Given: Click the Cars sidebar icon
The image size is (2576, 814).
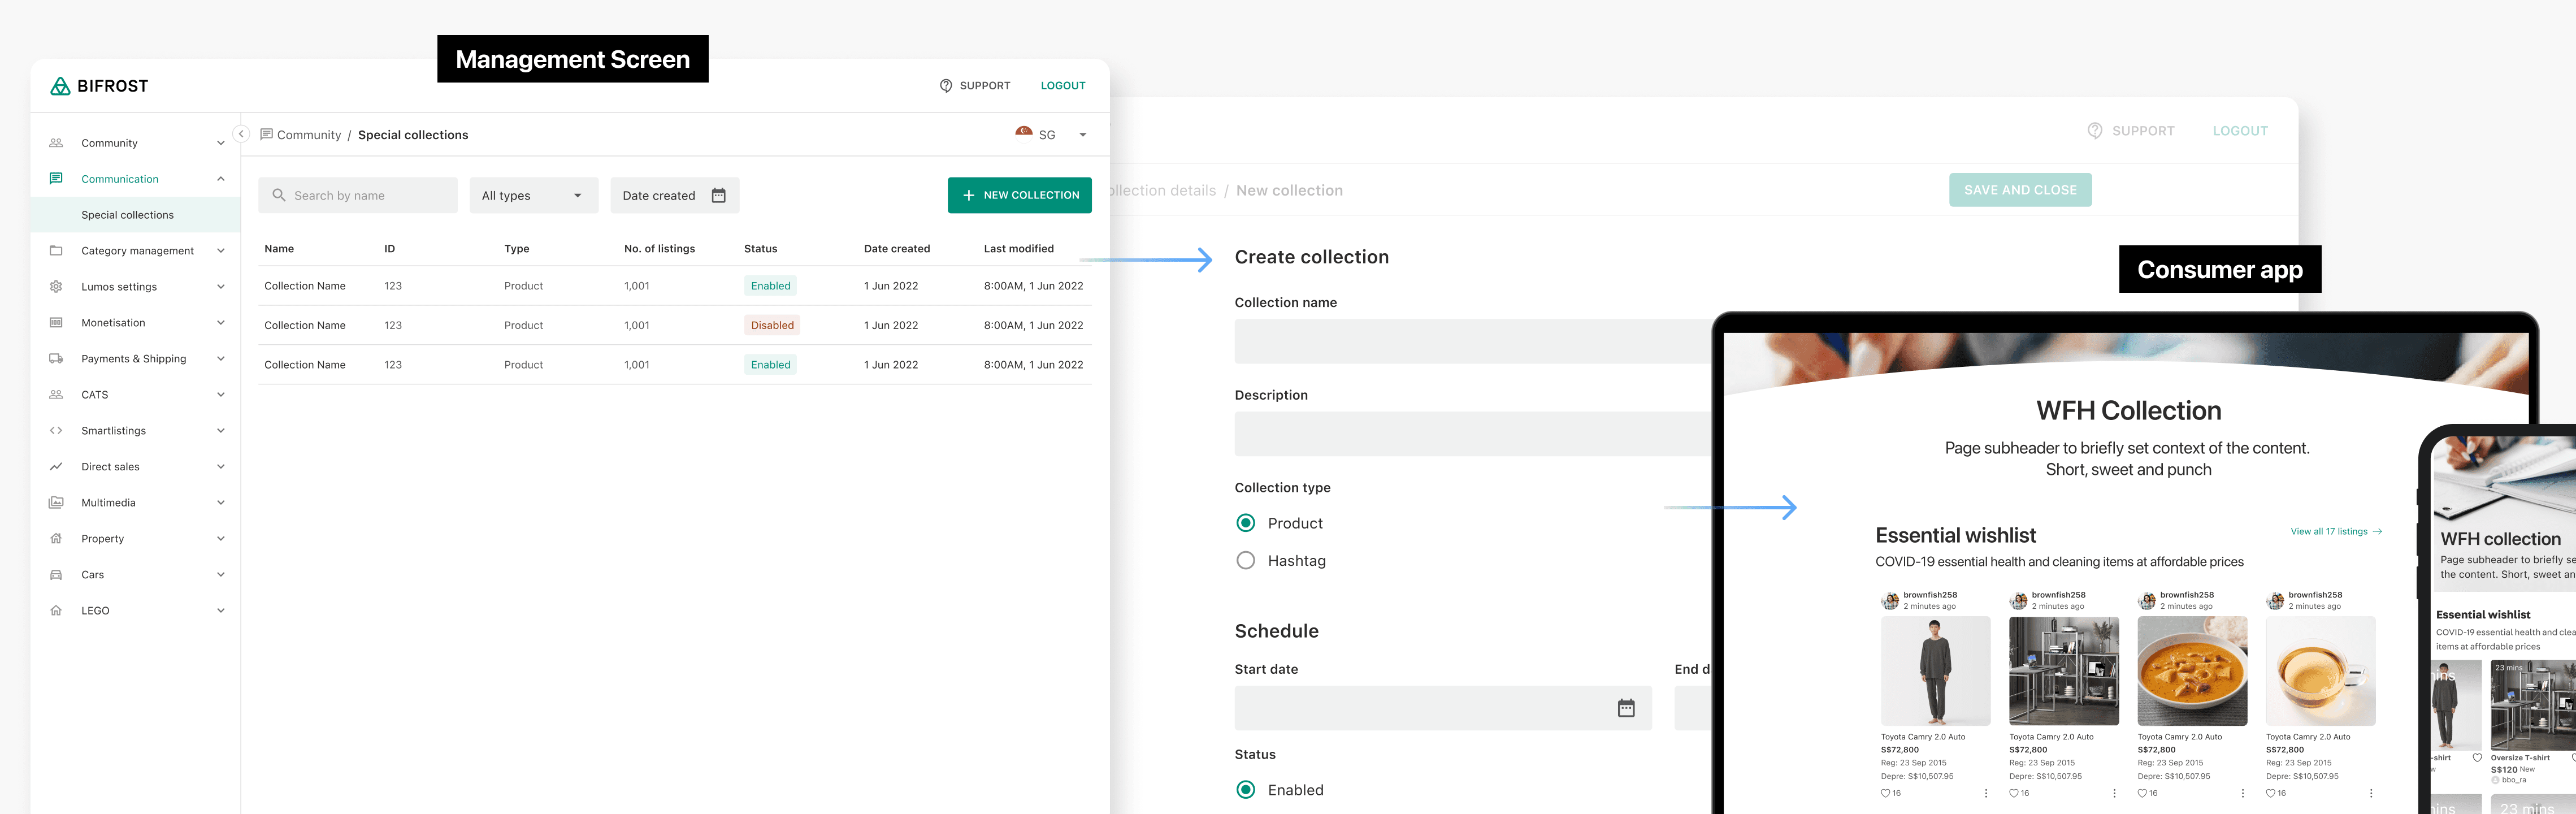Looking at the screenshot, I should (56, 575).
